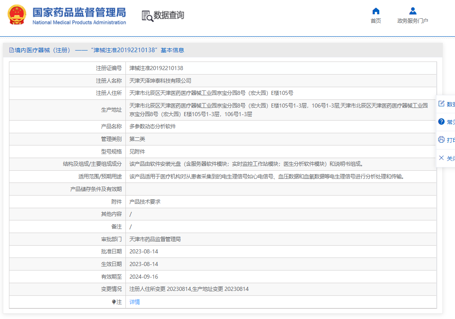Click the 注册人名称 row label
Image resolution: width=455 pixels, height=319 pixels.
pyautogui.click(x=109, y=81)
